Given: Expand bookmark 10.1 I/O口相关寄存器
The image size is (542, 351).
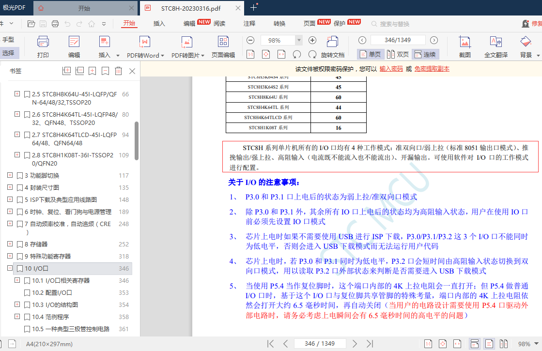Looking at the screenshot, I should click(x=17, y=280).
